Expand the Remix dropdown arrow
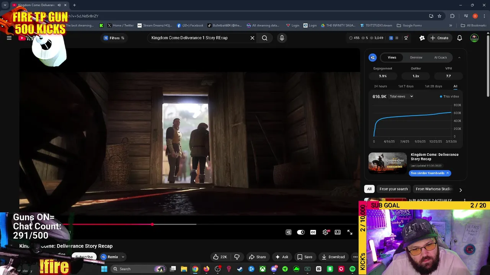This screenshot has height=275, width=490. coord(123,257)
